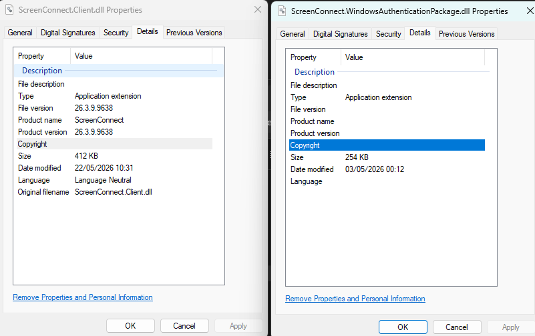Click highlighted Copyright row in WindowsAuthenticationPackage.dll window

tap(387, 145)
